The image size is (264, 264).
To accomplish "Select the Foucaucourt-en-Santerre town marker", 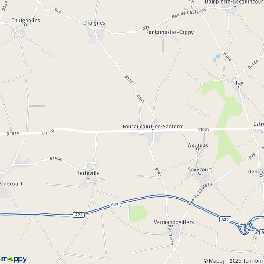I will pyautogui.click(x=153, y=131).
